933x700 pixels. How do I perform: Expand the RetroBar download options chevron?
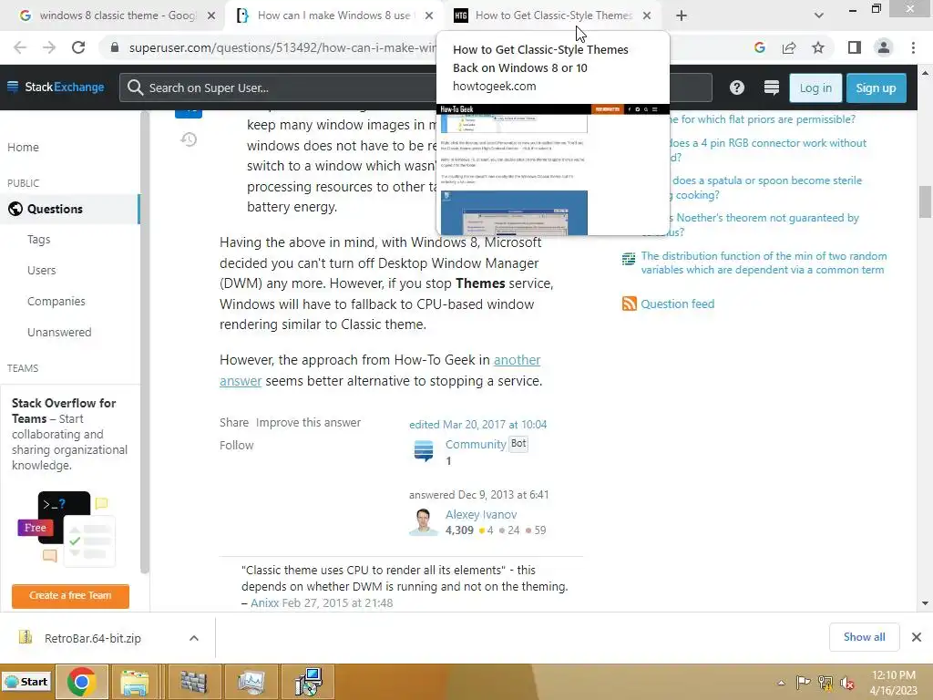pos(194,638)
